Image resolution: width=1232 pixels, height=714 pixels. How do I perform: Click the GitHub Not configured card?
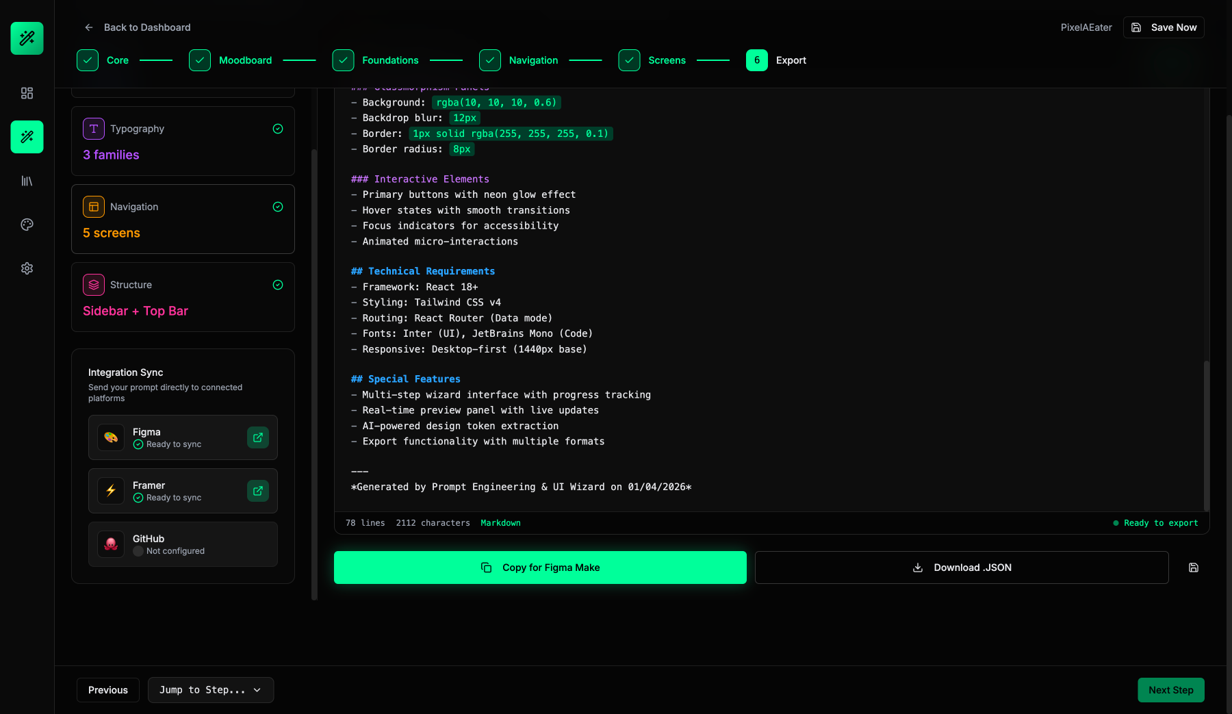point(183,544)
